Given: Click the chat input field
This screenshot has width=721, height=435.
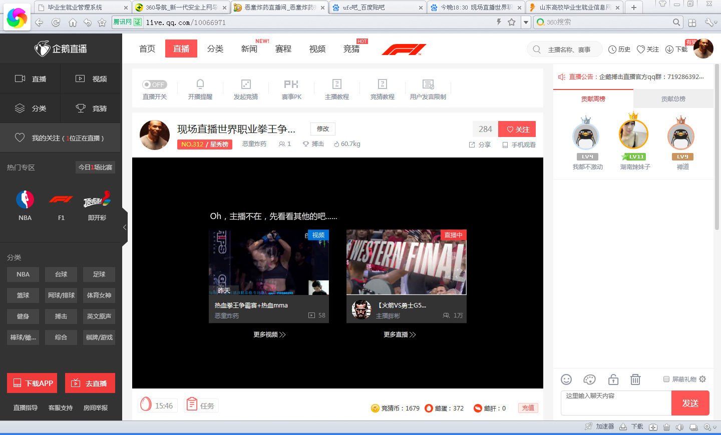Looking at the screenshot, I should pos(616,403).
